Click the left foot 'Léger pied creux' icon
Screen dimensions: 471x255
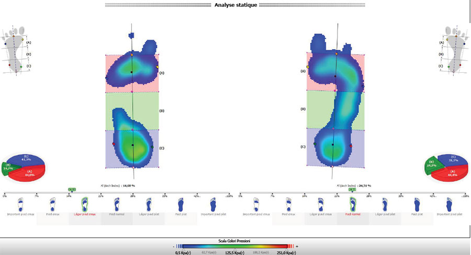(x=84, y=204)
